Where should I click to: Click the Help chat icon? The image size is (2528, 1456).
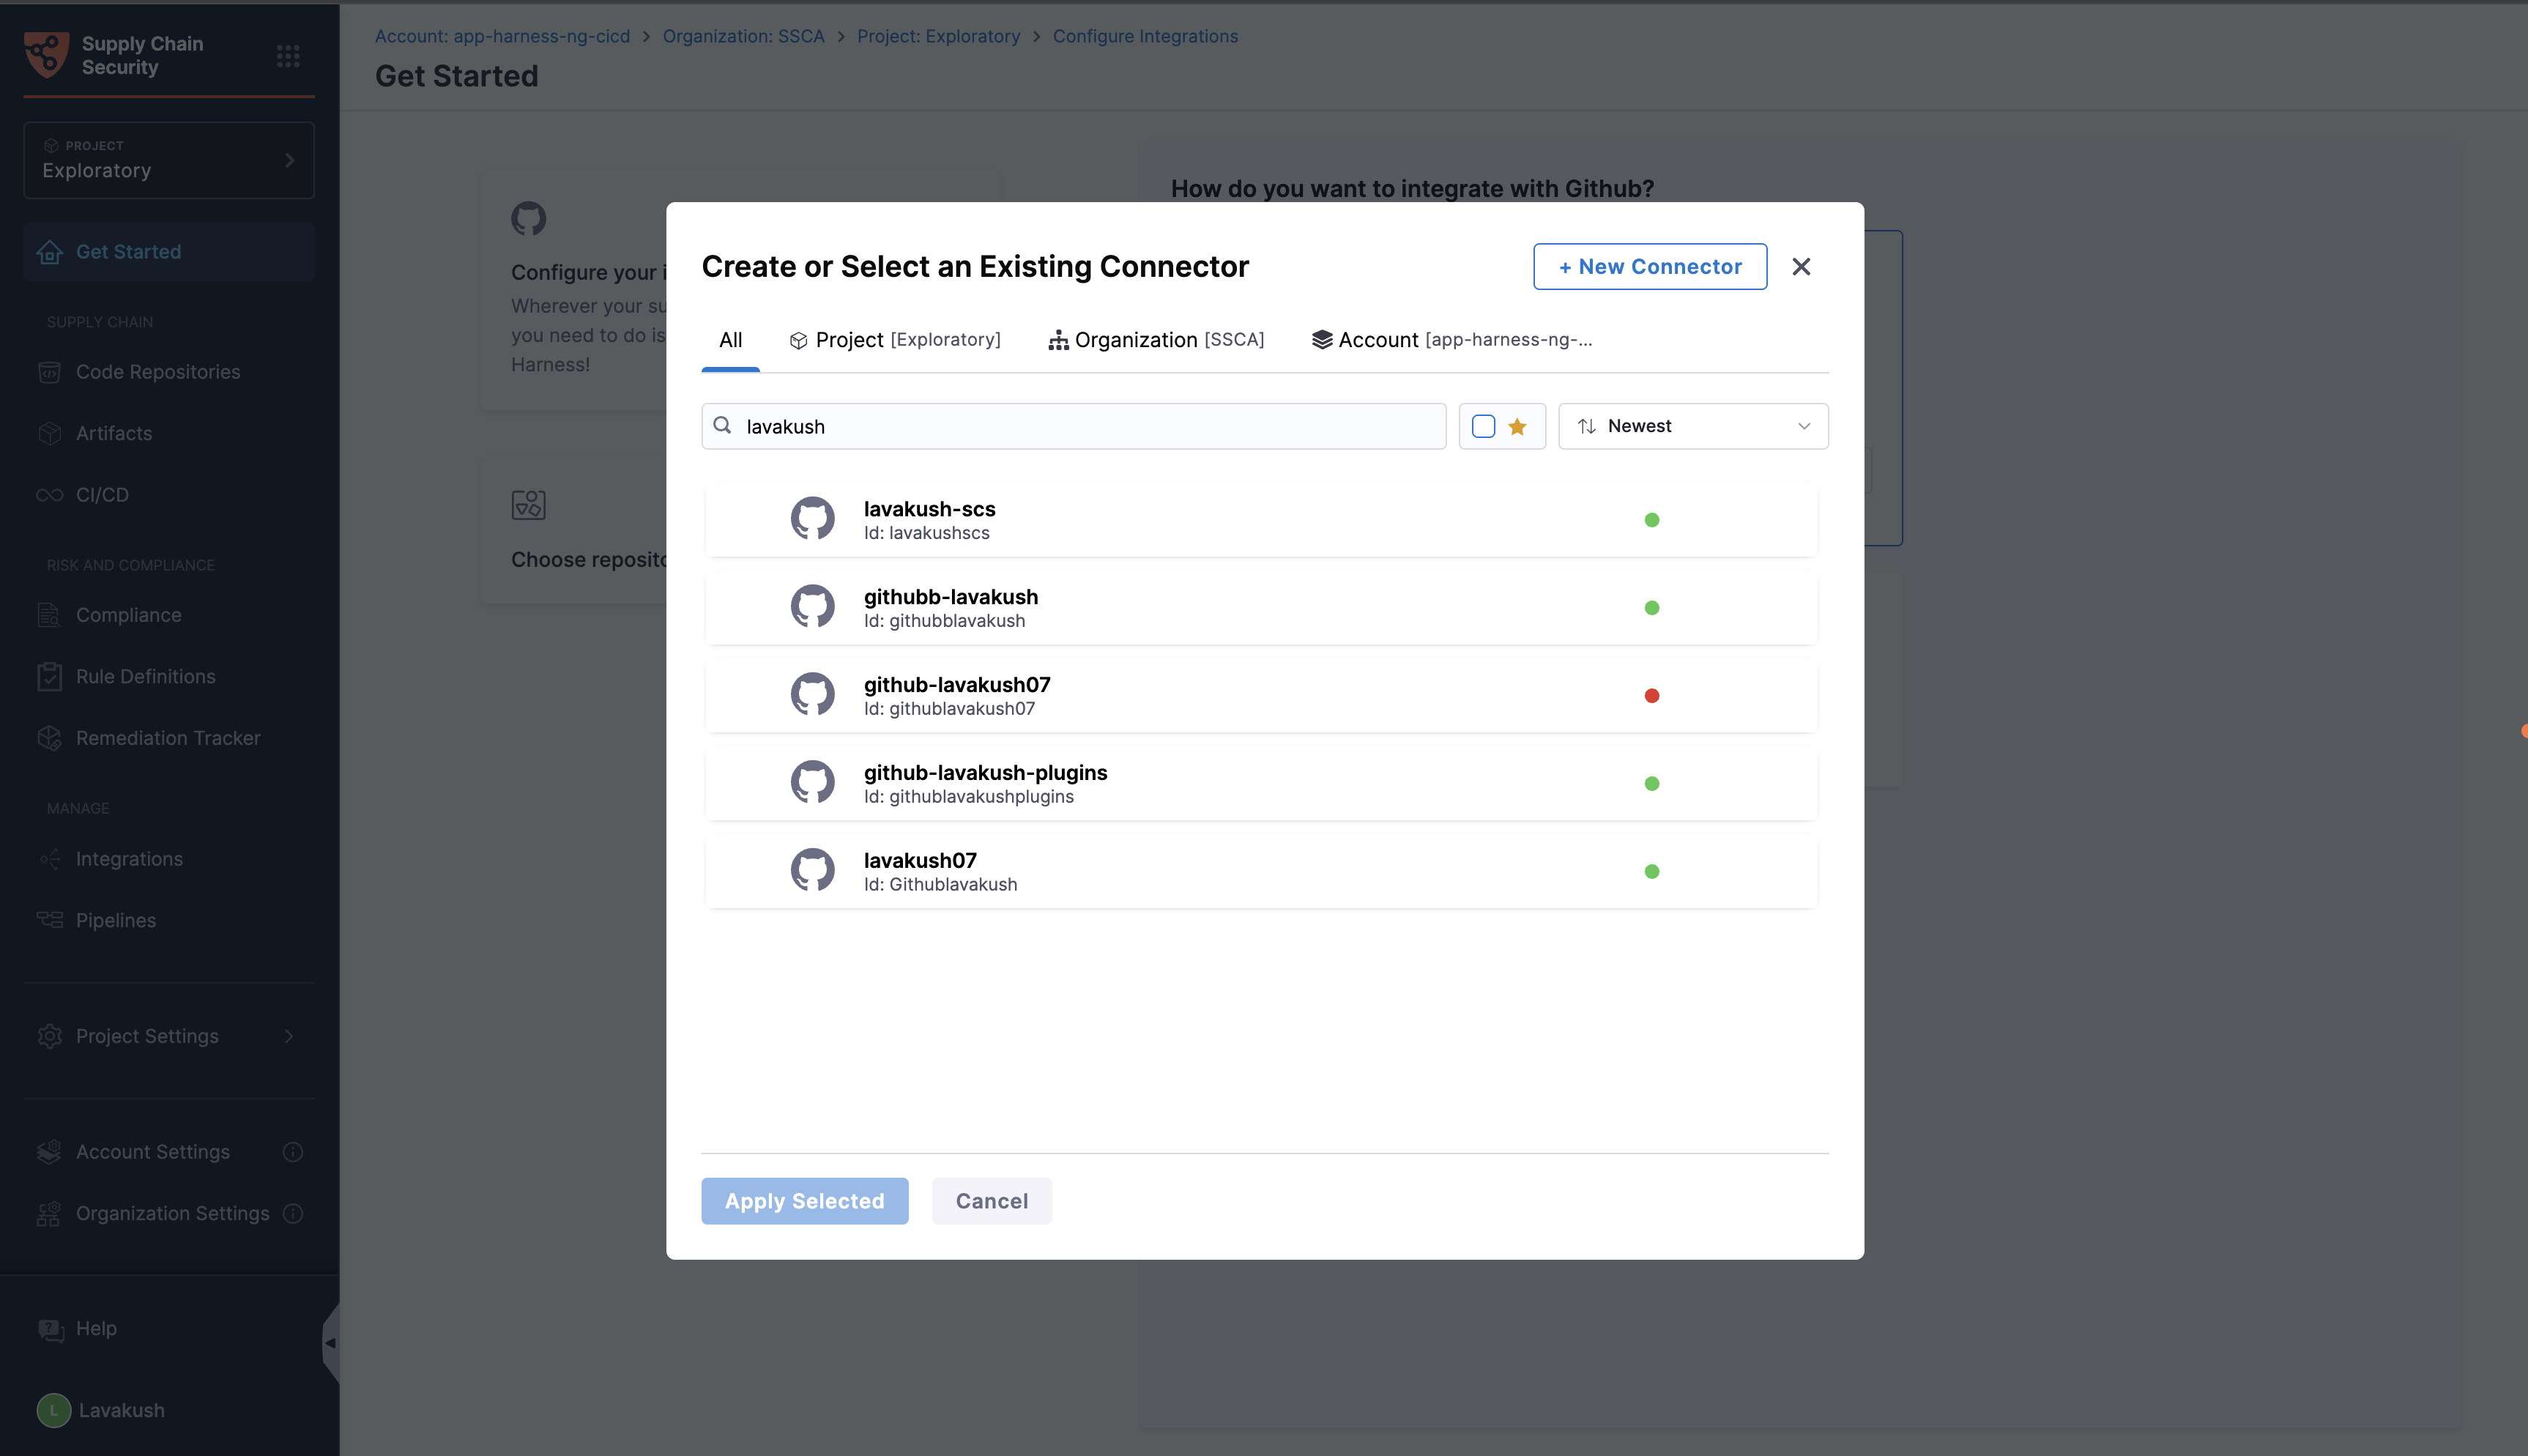(x=50, y=1329)
